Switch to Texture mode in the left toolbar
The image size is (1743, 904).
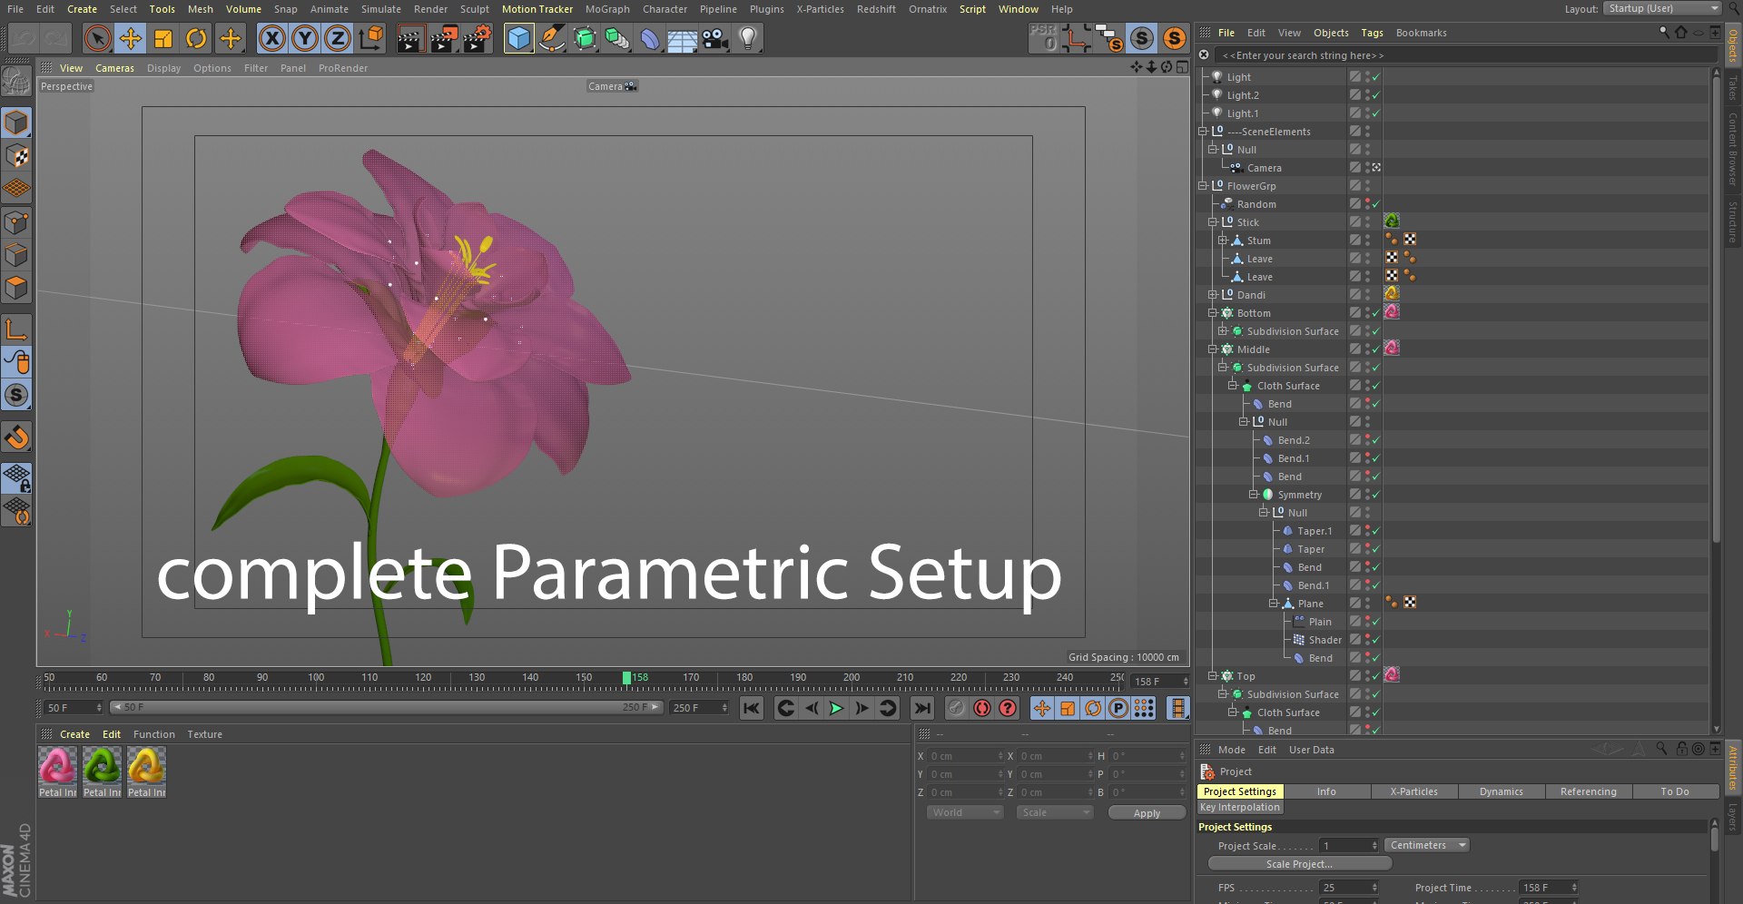click(17, 156)
